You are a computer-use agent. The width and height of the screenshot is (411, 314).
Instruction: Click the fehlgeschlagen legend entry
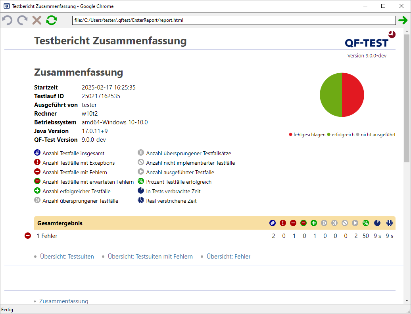pyautogui.click(x=307, y=135)
